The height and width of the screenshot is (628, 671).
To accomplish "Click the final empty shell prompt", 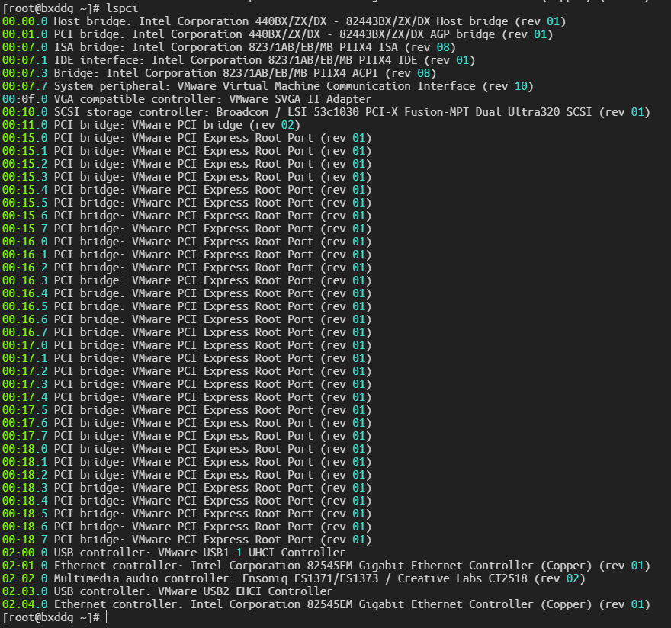I will tap(54, 617).
